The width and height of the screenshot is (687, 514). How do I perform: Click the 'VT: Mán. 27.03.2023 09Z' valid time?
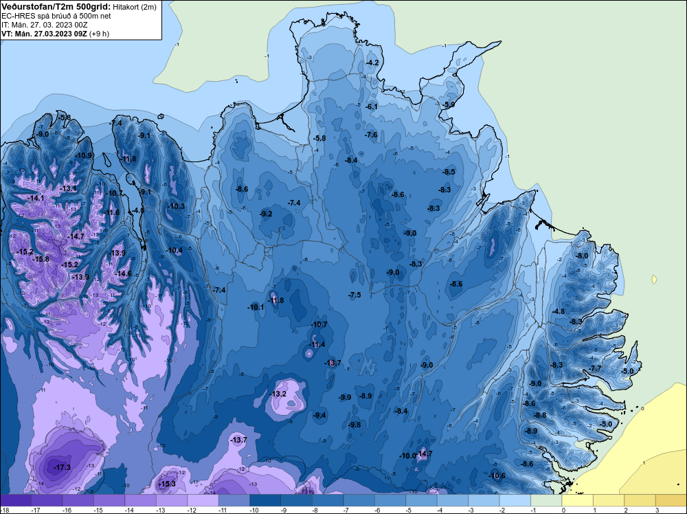point(44,34)
